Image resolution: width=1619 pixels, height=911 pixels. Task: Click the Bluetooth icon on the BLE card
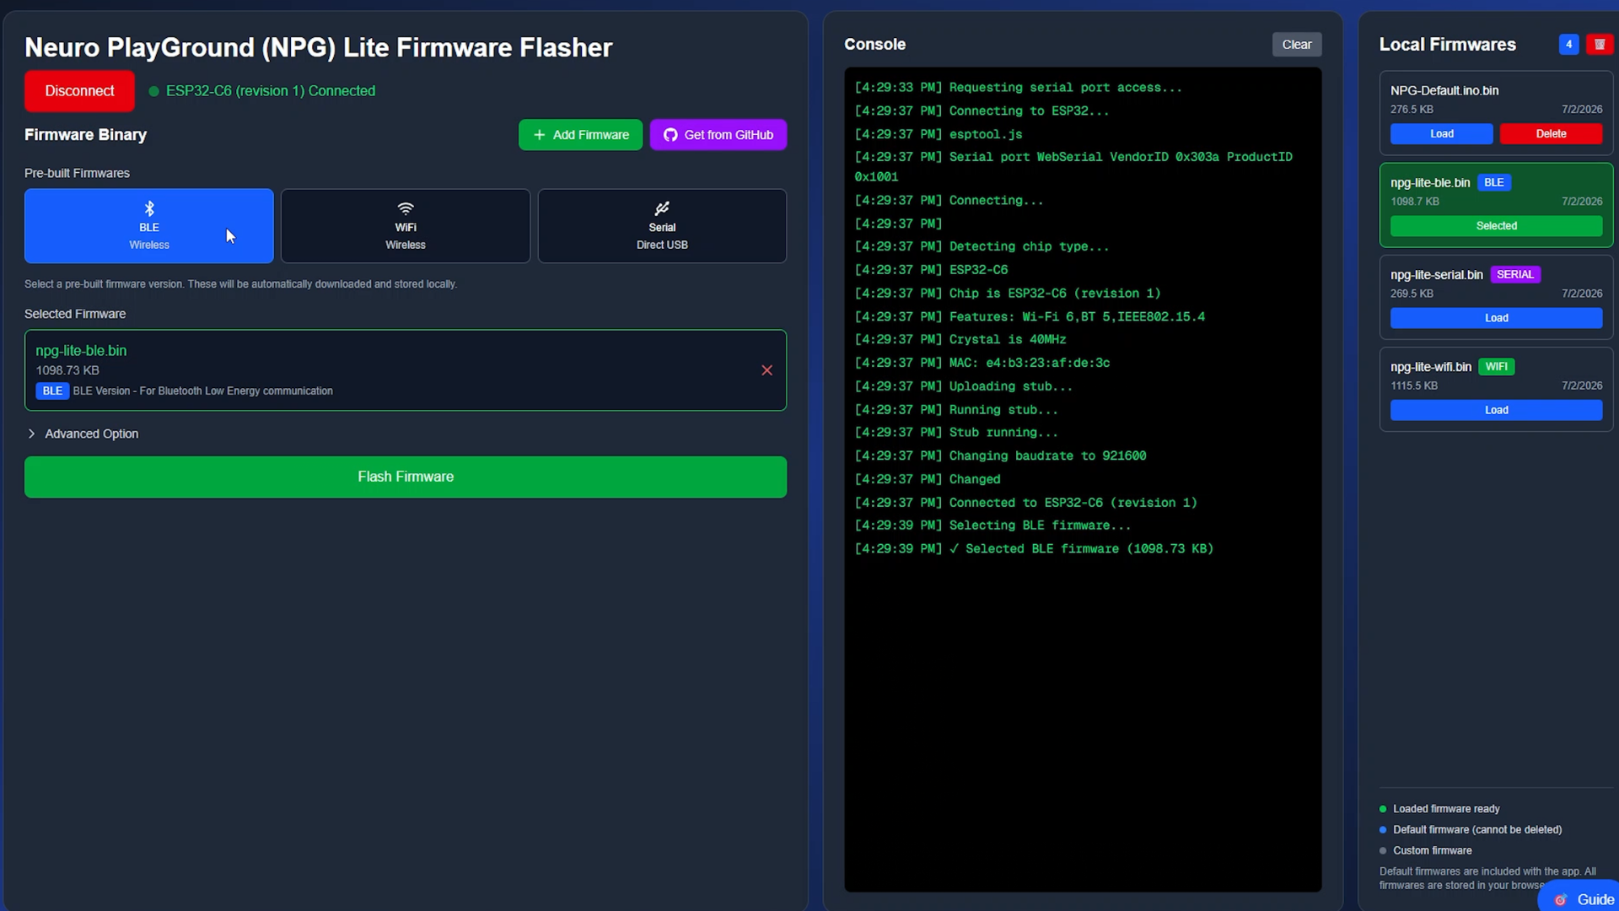(149, 208)
